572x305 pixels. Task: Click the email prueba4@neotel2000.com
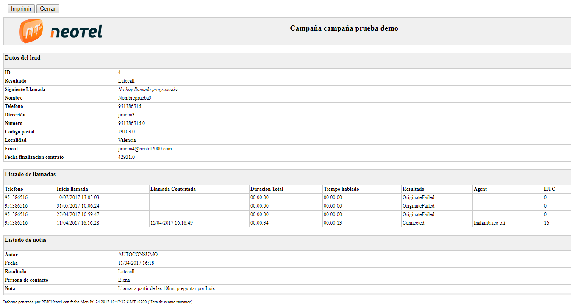145,149
